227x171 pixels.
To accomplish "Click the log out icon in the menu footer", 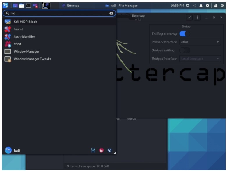I will click(x=110, y=150).
